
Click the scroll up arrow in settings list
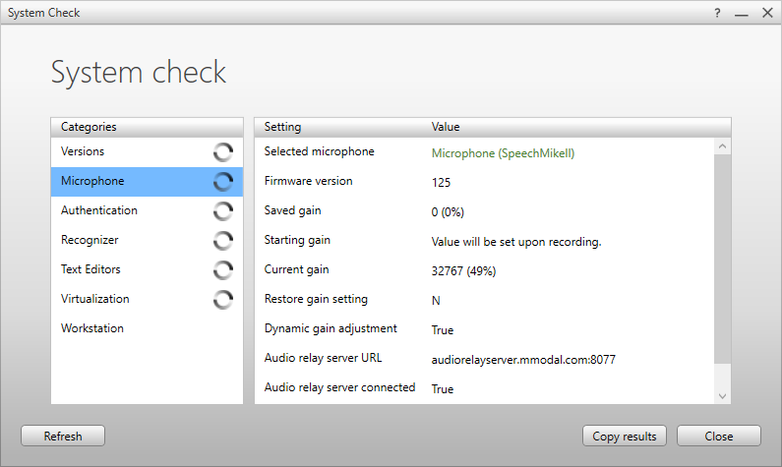[x=723, y=146]
